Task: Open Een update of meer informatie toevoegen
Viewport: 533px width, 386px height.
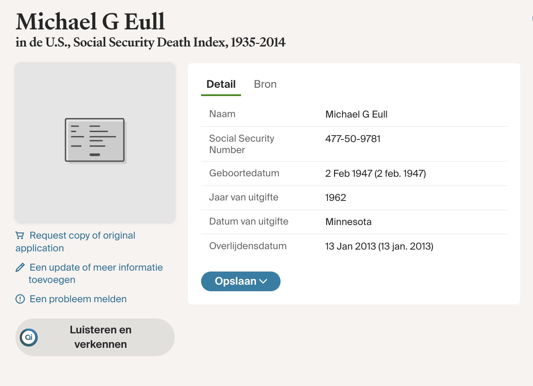Action: click(96, 268)
